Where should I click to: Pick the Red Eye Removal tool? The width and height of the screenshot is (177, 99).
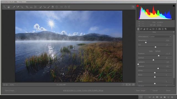[x=45, y=7]
